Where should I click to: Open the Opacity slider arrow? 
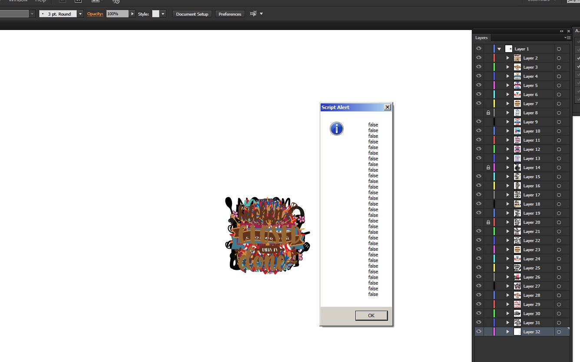point(133,14)
